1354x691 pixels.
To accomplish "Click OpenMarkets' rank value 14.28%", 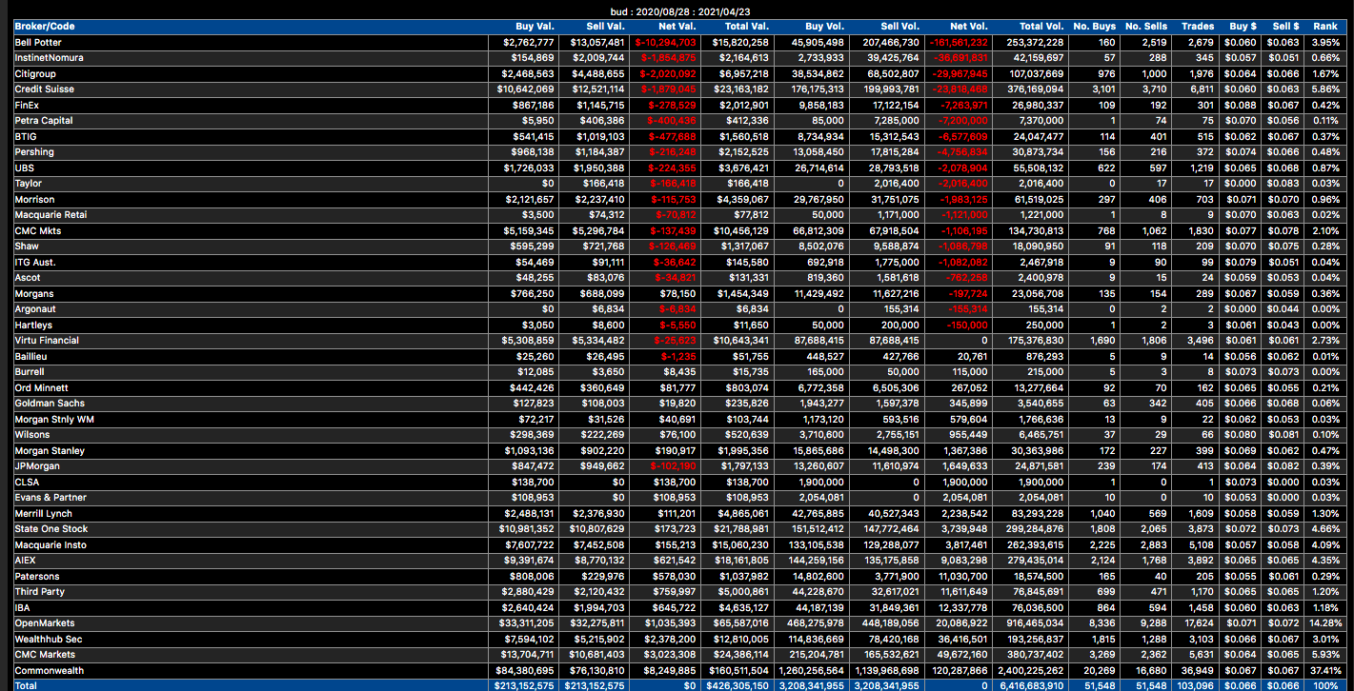I will pyautogui.click(x=1324, y=623).
